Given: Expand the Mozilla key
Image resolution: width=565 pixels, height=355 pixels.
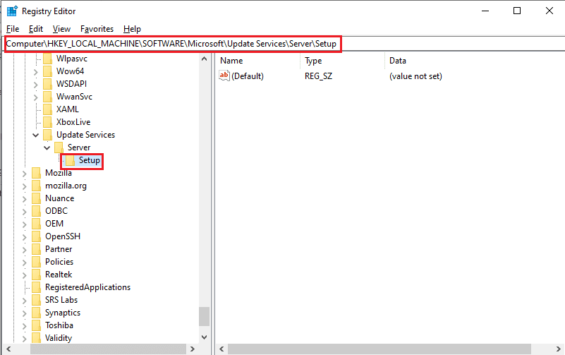Looking at the screenshot, I should [24, 174].
